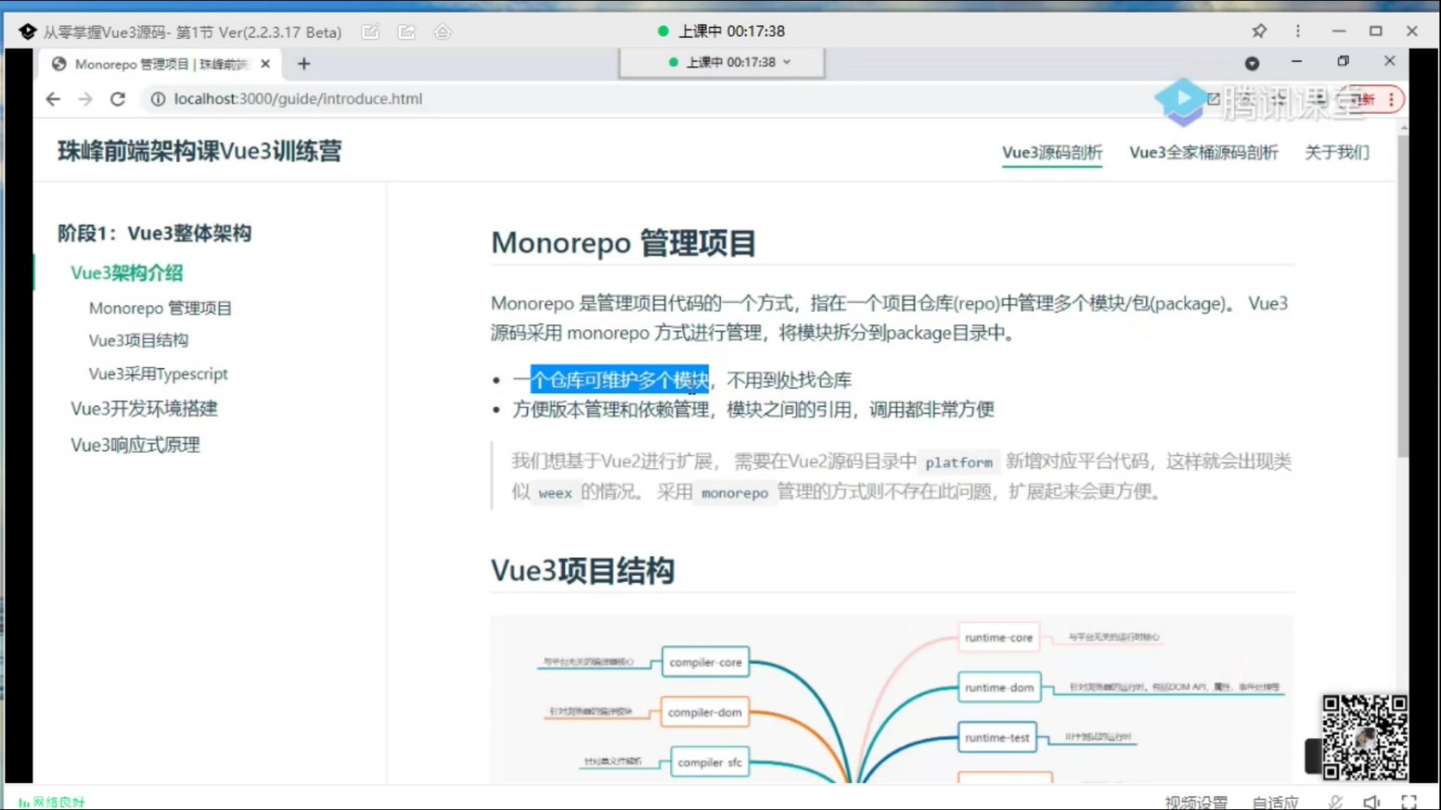Viewport: 1441px width, 810px height.
Task: Open a new browser tab
Action: (304, 64)
